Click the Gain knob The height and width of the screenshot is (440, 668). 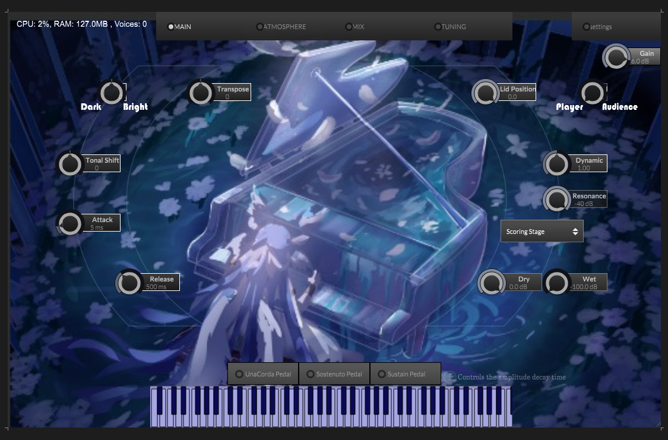pos(616,57)
